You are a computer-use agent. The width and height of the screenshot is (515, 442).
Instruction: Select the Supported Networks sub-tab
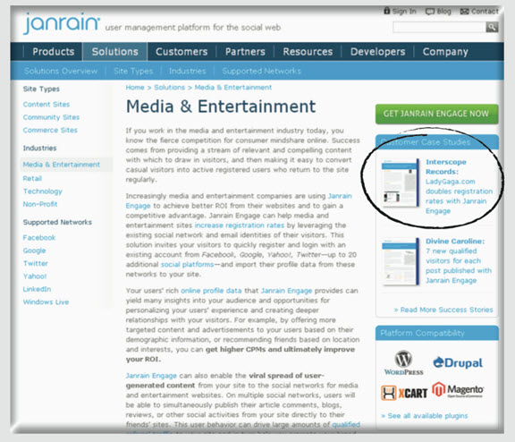click(x=261, y=71)
